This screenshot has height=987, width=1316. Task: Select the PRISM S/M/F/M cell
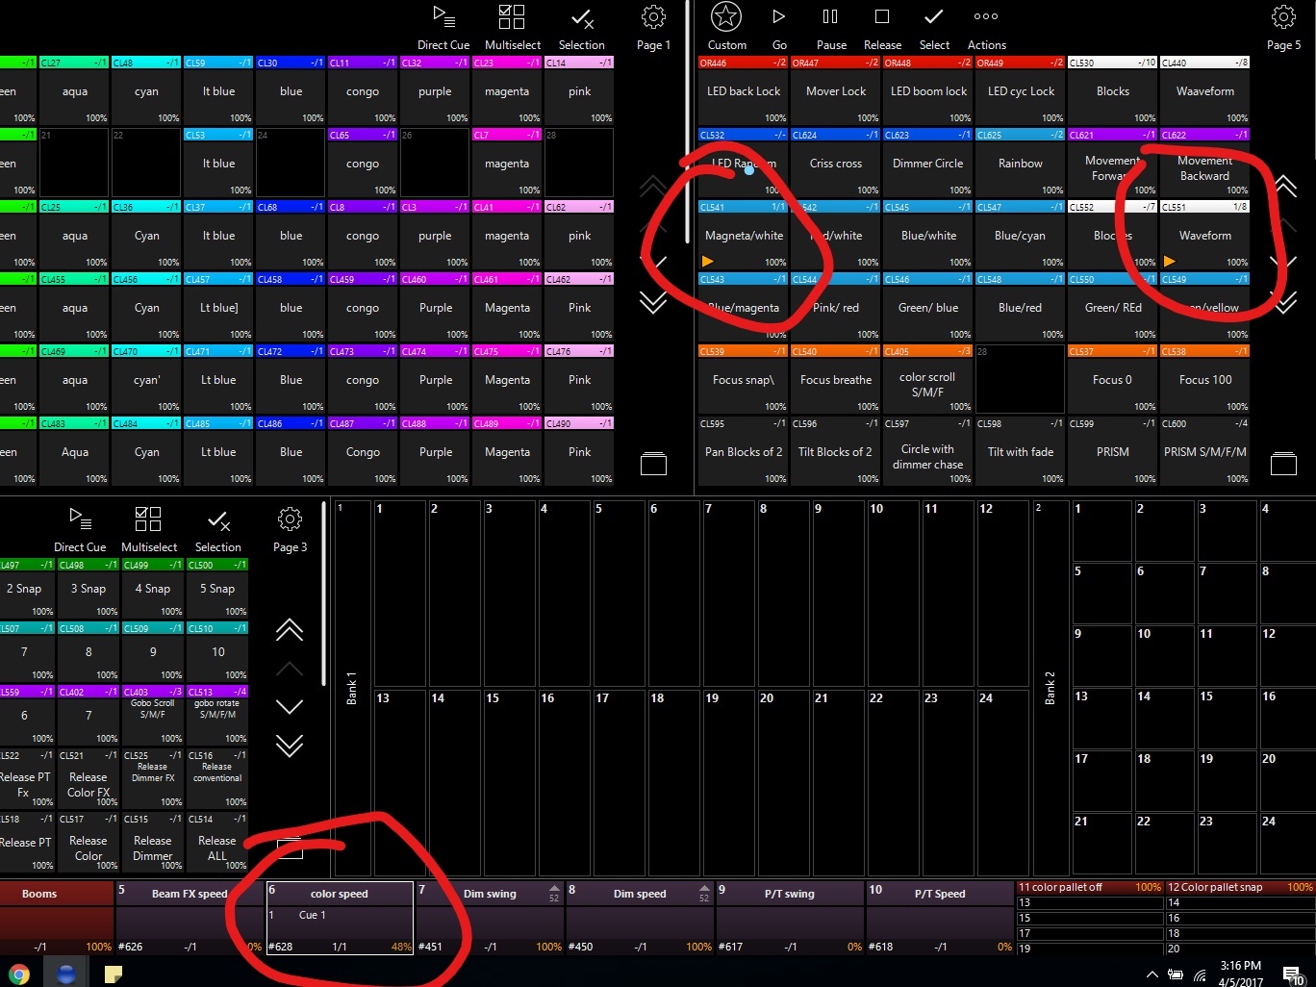pyautogui.click(x=1204, y=451)
